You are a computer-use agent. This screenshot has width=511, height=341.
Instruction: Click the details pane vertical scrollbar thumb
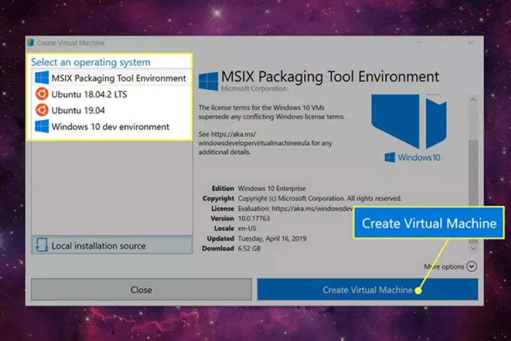473,191
